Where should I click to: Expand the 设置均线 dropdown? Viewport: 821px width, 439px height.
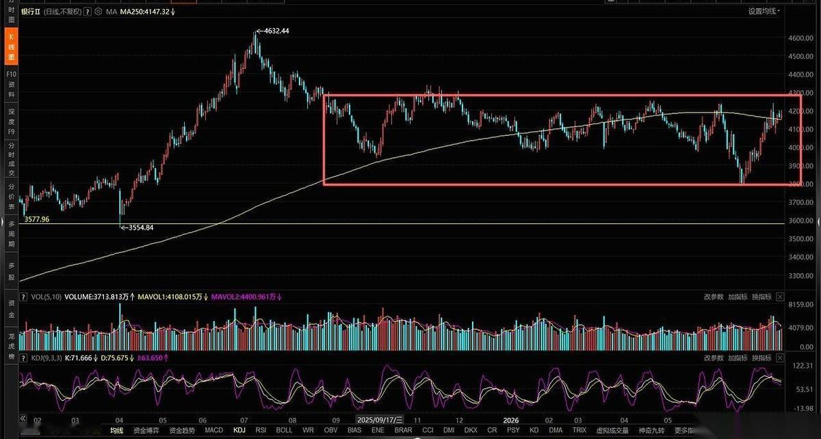tap(765, 11)
